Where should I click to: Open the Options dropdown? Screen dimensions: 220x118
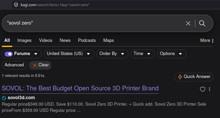click(x=172, y=54)
